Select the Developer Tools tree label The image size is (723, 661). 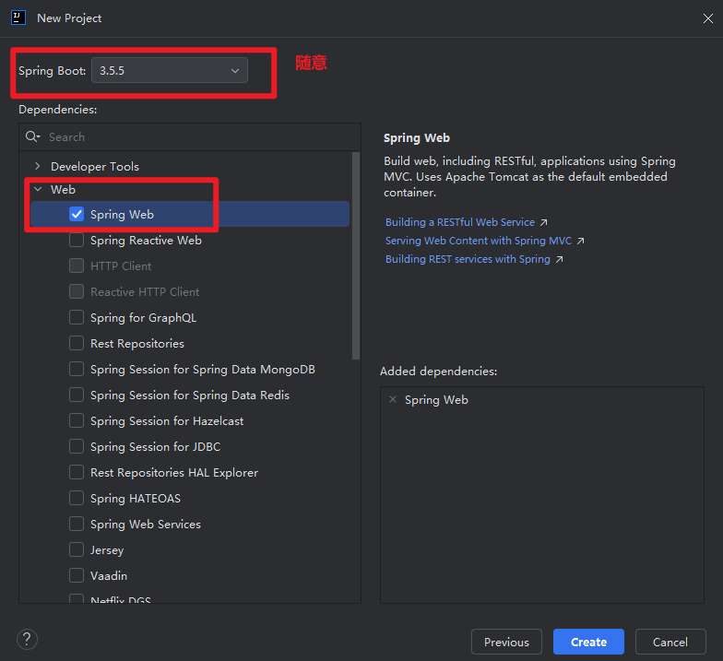[x=94, y=166]
